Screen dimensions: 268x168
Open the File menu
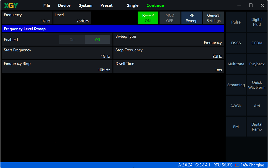[46, 5]
